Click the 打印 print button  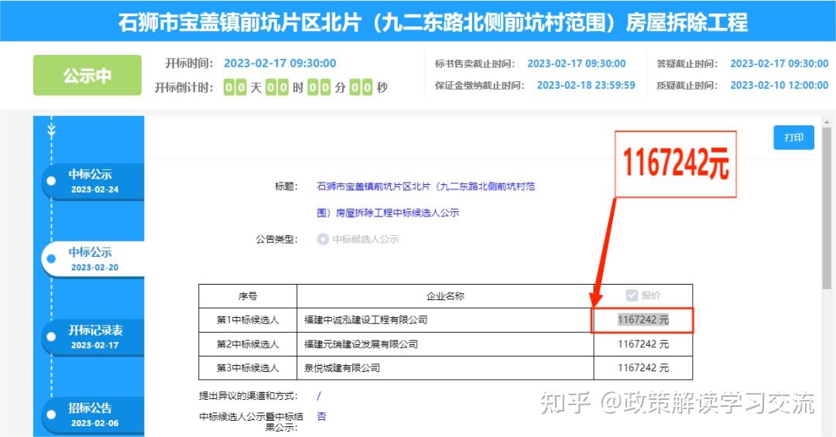pyautogui.click(x=793, y=138)
